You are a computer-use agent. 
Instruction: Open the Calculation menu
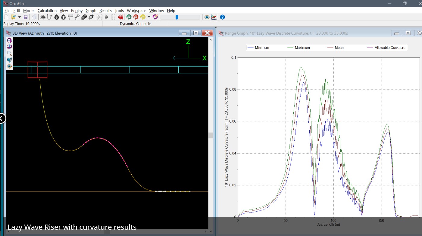pos(47,11)
